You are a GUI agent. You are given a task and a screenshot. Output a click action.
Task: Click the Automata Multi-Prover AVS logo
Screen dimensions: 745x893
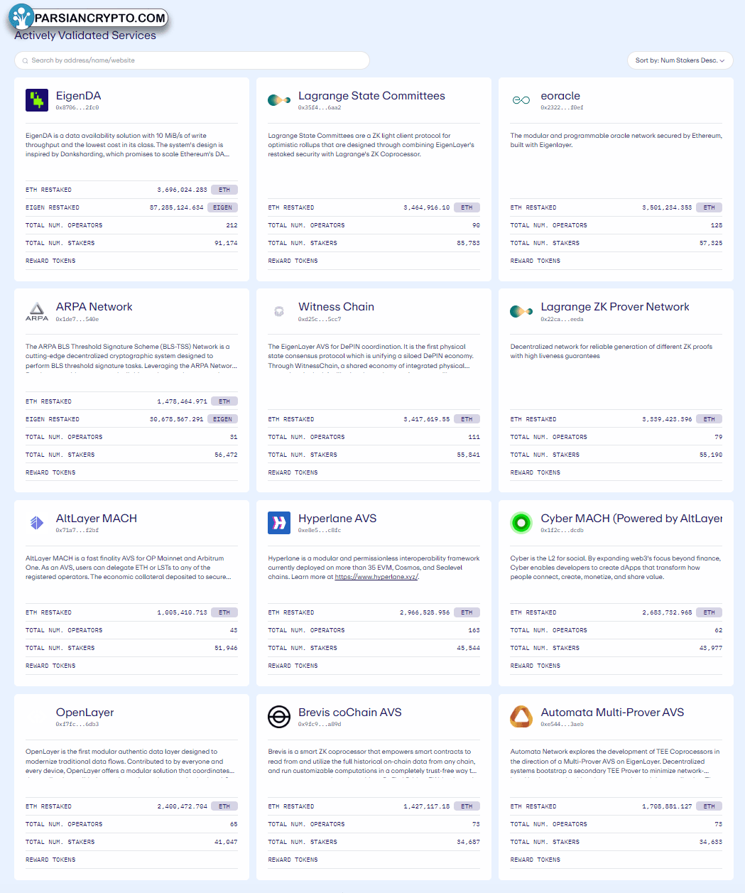(x=521, y=717)
